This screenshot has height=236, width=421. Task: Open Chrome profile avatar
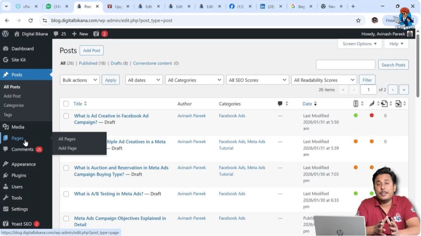[375, 21]
